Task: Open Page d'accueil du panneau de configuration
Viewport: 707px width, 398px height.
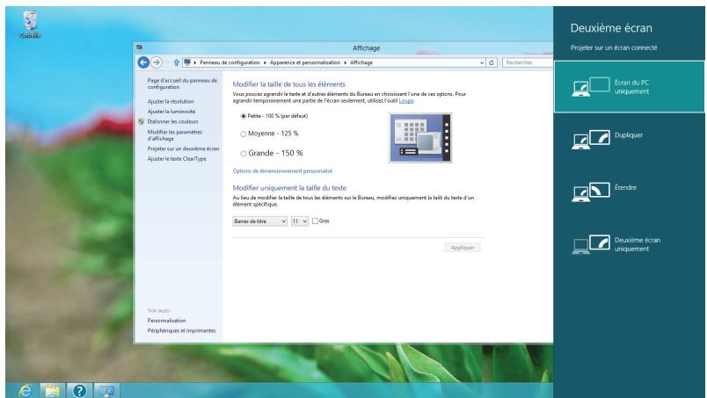Action: (182, 83)
